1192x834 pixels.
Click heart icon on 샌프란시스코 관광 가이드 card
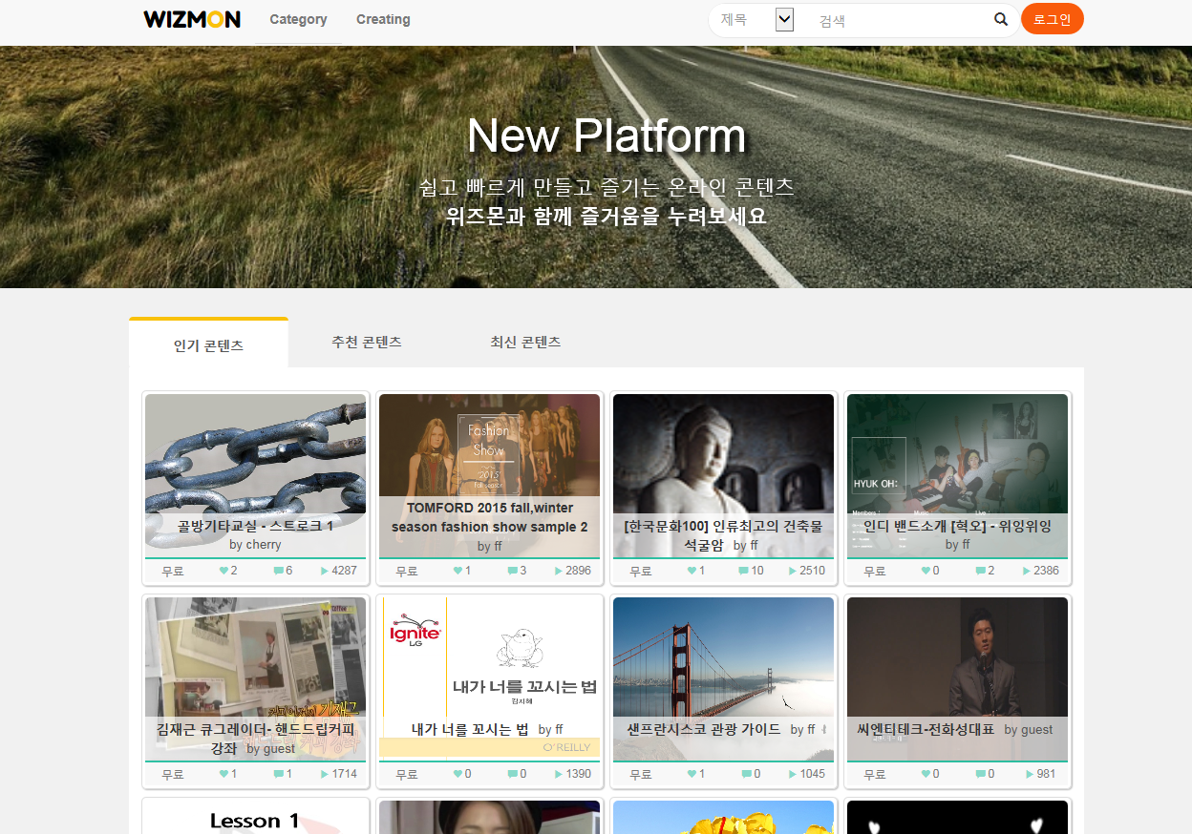point(692,774)
